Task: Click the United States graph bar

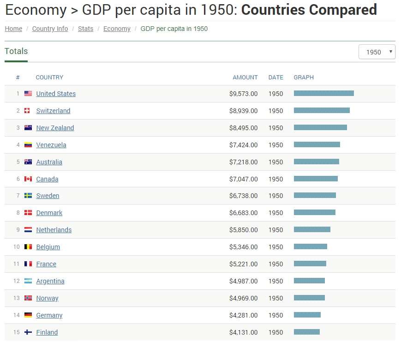Action: [x=323, y=93]
